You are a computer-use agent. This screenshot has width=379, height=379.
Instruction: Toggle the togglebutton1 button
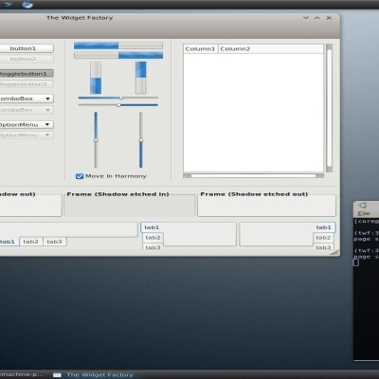(x=27, y=74)
